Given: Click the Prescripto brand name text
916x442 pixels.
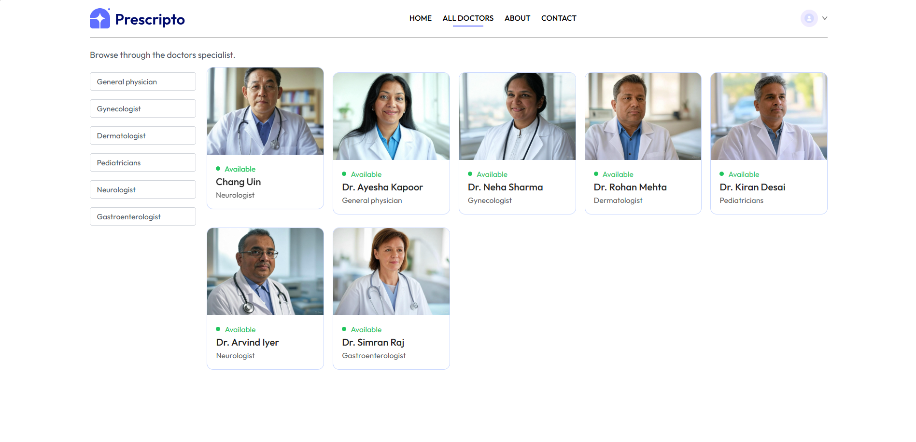Looking at the screenshot, I should click(x=150, y=19).
